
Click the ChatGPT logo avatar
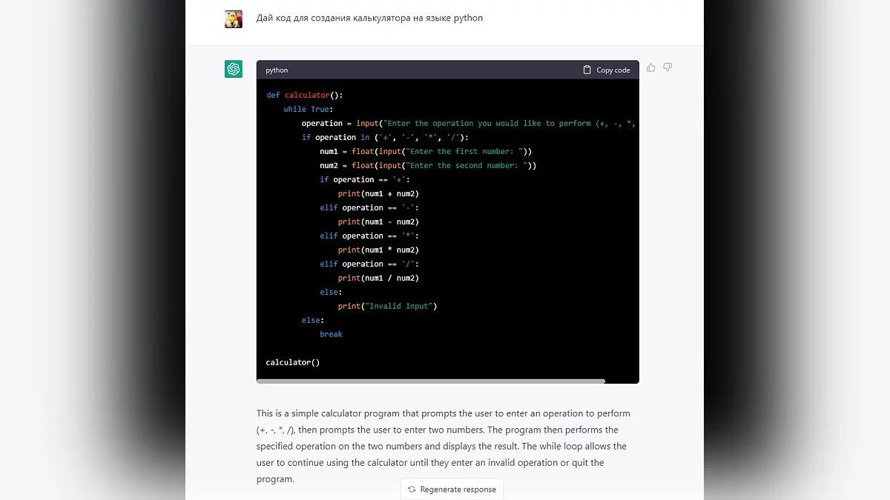click(x=234, y=69)
